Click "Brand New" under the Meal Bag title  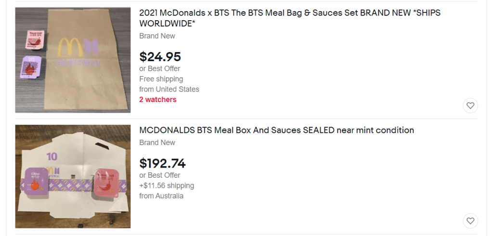(x=157, y=36)
